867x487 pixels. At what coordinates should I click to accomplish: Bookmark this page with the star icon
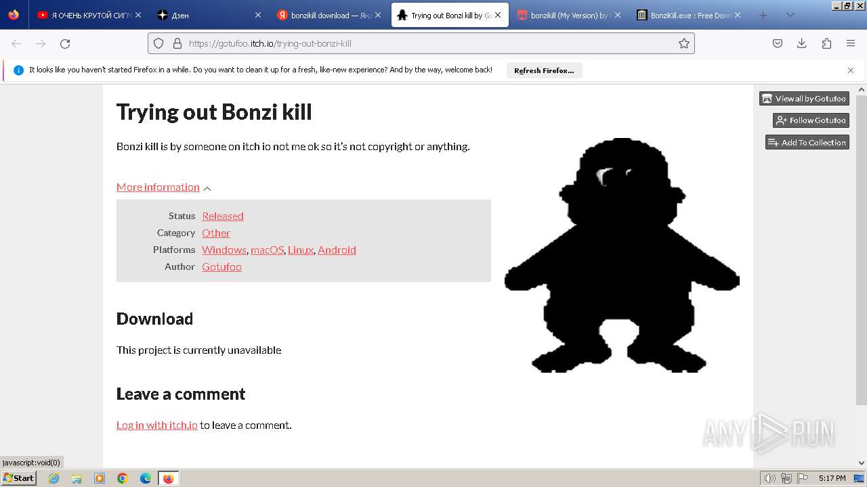click(684, 43)
